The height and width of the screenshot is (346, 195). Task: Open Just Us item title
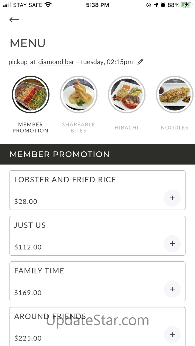point(30,225)
